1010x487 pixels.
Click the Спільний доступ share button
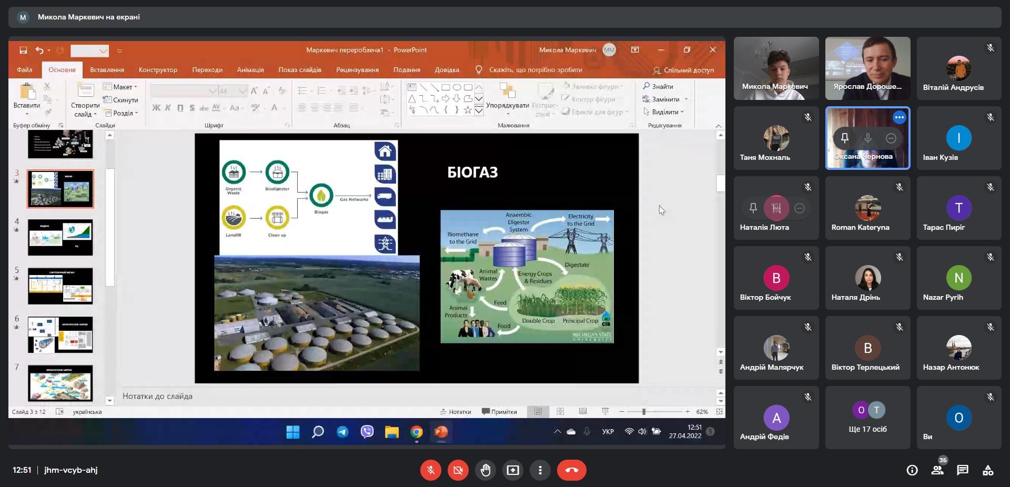click(683, 70)
